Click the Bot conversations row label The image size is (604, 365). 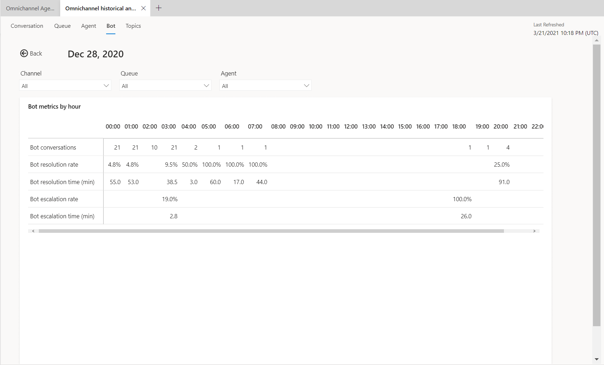tap(53, 147)
